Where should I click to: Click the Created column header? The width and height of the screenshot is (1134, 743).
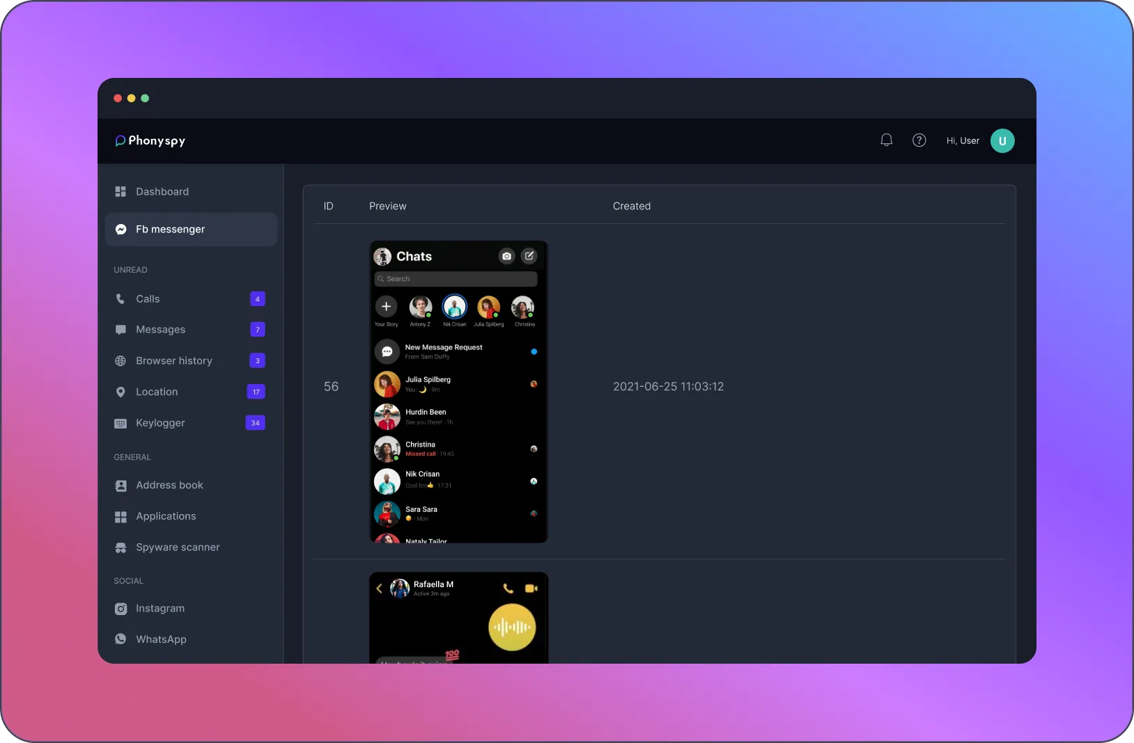(x=632, y=206)
